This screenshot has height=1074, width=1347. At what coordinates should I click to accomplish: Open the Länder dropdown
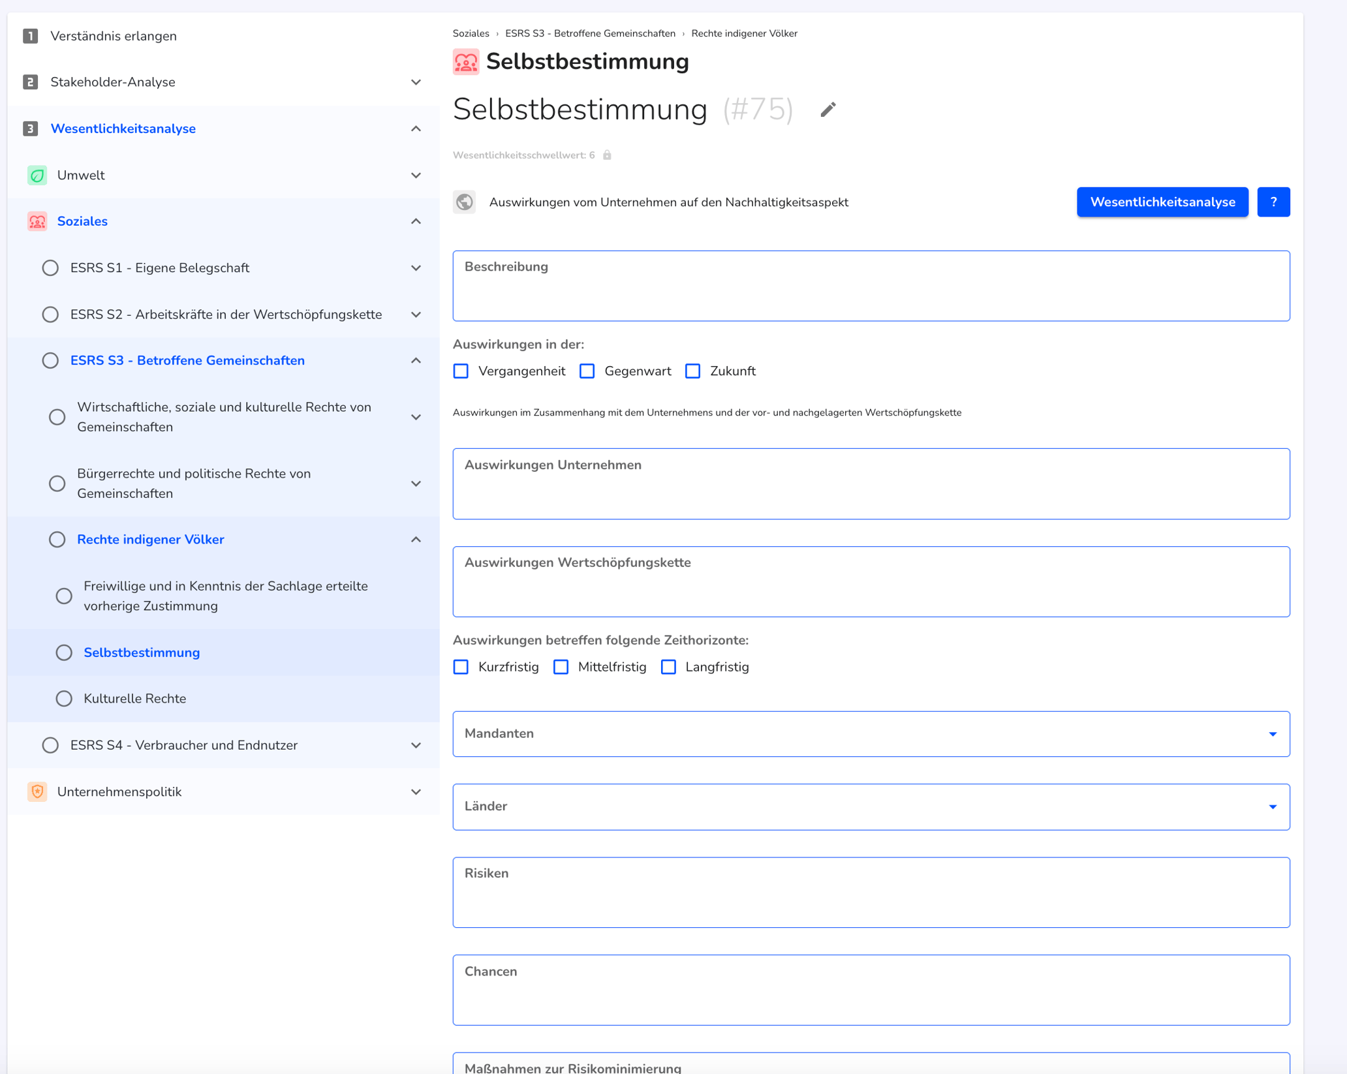click(871, 807)
